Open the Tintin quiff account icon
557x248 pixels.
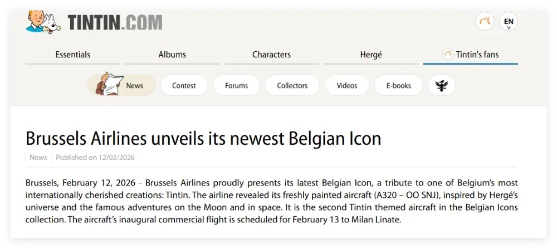[485, 22]
